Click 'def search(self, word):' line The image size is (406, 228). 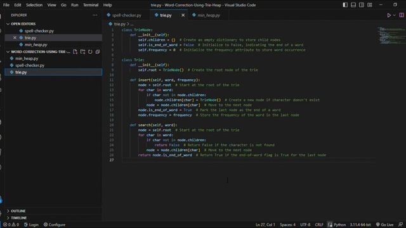154,125
